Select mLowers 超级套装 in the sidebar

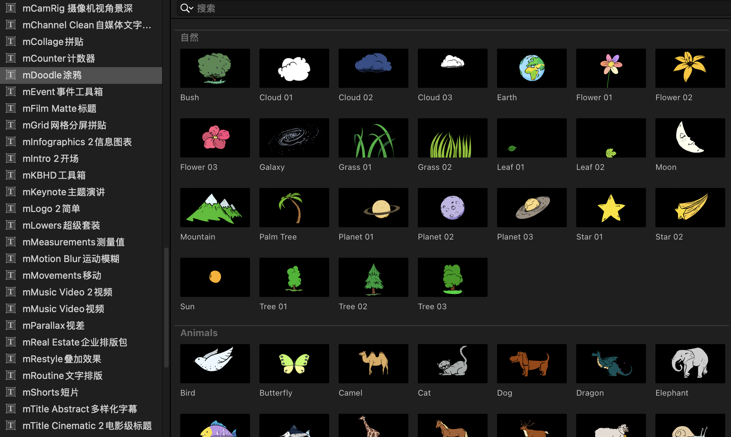81,225
